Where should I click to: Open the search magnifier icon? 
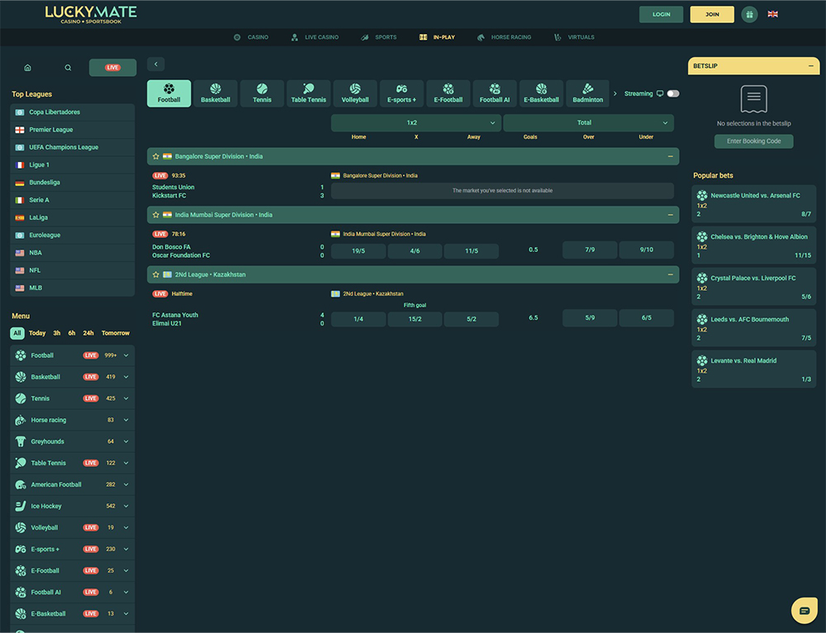point(69,68)
